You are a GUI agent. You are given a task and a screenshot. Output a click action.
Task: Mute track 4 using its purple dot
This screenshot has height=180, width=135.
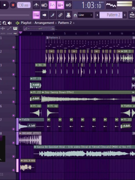[x=13, y=88]
